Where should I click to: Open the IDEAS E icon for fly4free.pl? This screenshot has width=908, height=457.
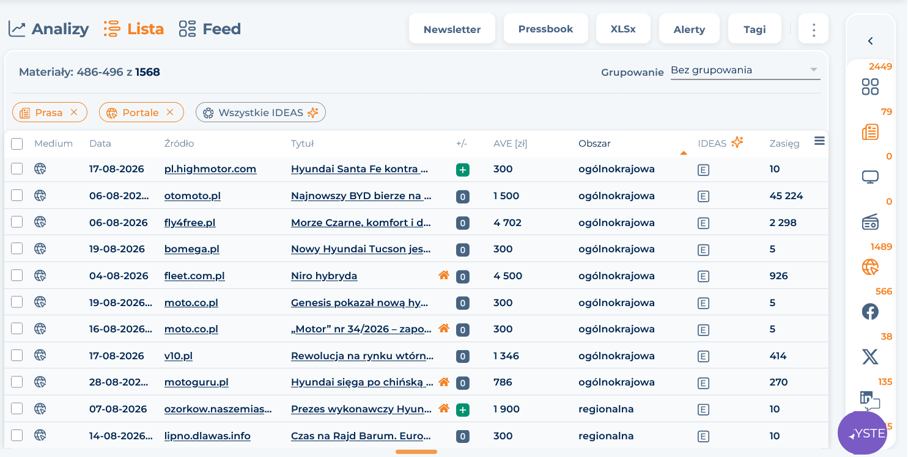click(x=703, y=223)
